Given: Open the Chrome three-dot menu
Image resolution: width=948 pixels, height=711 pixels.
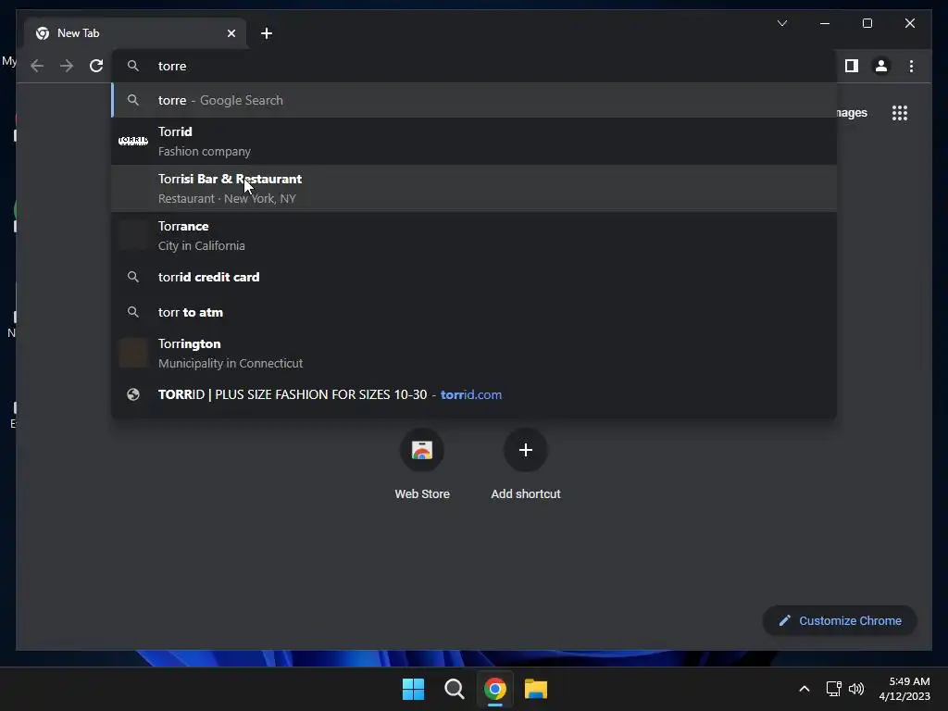Looking at the screenshot, I should point(911,66).
